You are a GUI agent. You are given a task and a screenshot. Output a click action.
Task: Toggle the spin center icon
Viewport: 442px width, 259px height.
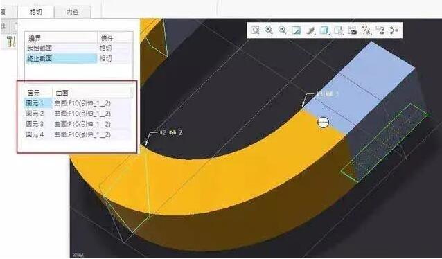(394, 30)
